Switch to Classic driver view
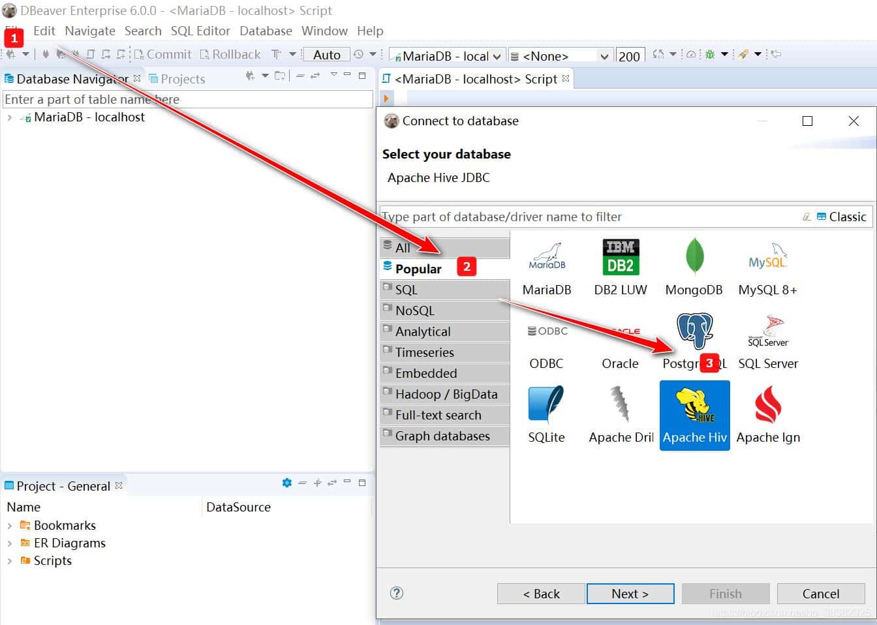Image resolution: width=877 pixels, height=625 pixels. coord(842,217)
